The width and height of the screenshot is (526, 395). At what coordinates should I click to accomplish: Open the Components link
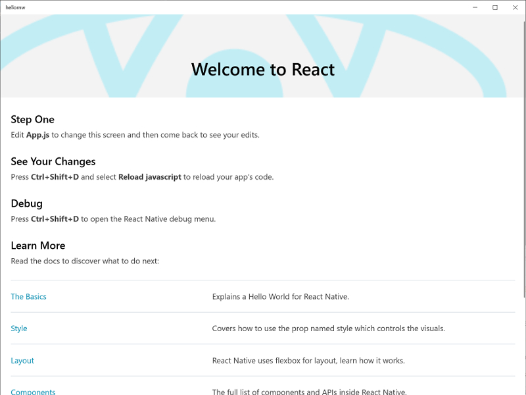[x=33, y=392]
